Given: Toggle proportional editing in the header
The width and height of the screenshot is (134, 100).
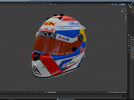Looking at the screenshot, I should pyautogui.click(x=55, y=4).
